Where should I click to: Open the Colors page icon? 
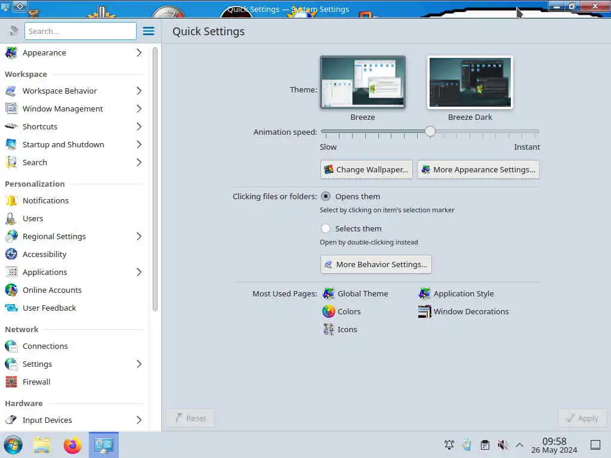(x=329, y=311)
